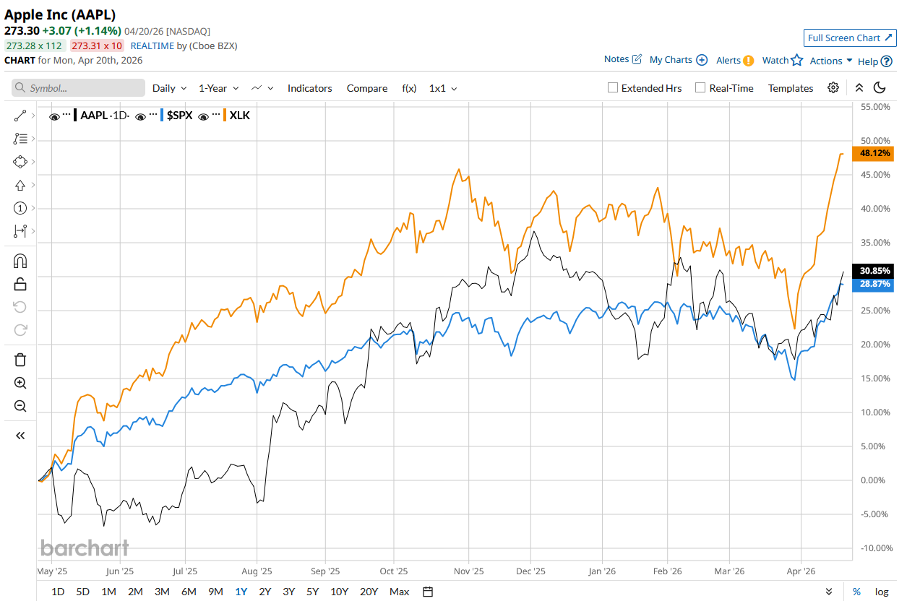Click the magnet snap tool icon
The width and height of the screenshot is (907, 601).
20,261
